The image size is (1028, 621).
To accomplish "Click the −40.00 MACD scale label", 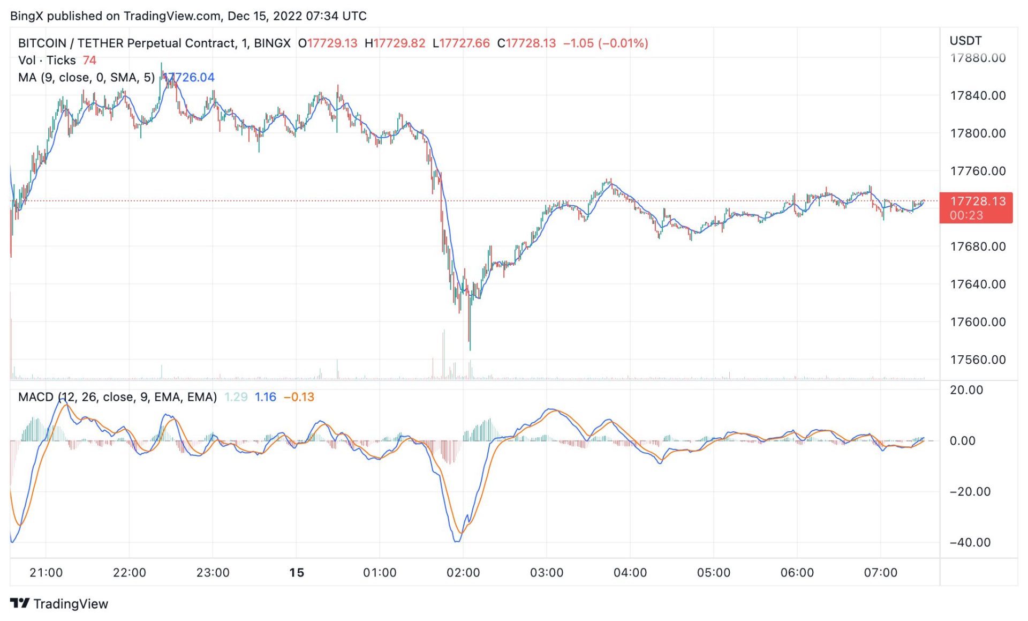I will pos(970,542).
